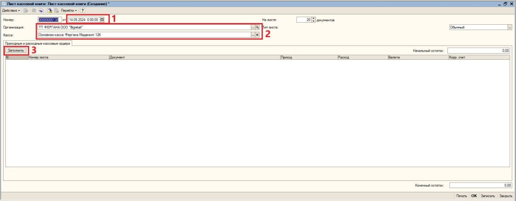Open the date calendar picker icon
Viewport: 516px width, 201px height.
pos(102,20)
